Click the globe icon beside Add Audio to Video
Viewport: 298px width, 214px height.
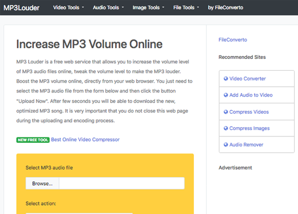coord(226,95)
